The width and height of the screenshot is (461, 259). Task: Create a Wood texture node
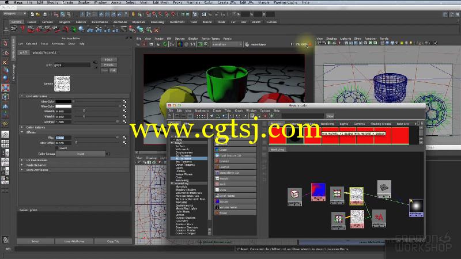pyautogui.click(x=235, y=213)
